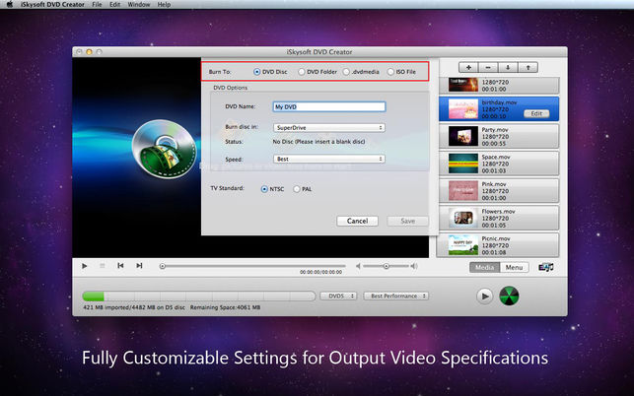Open the Help menu
Image resolution: width=634 pixels, height=396 pixels.
(x=164, y=5)
